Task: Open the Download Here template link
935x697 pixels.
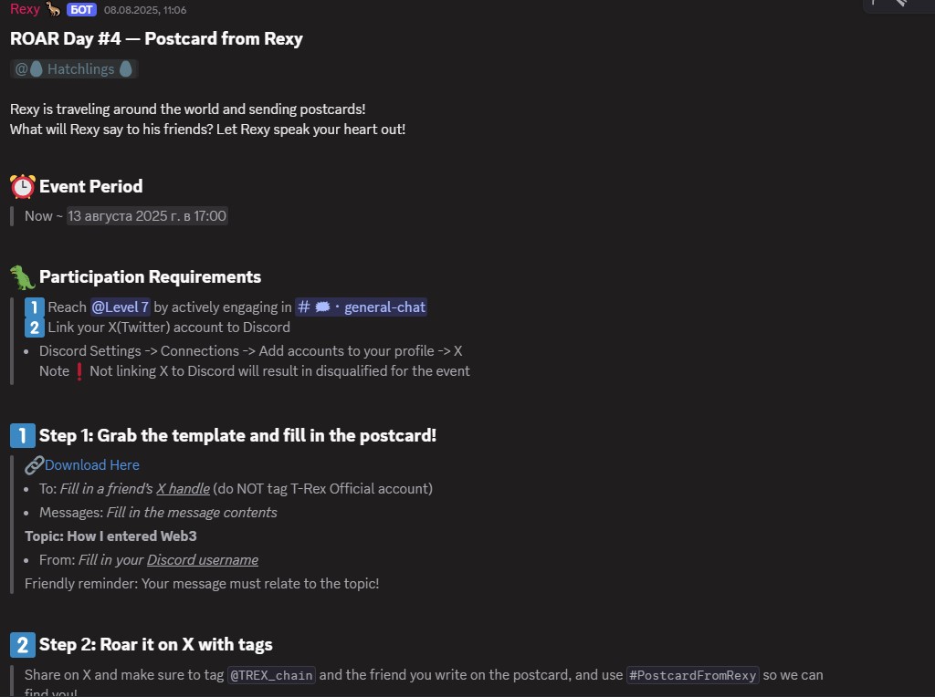Action: 92,465
